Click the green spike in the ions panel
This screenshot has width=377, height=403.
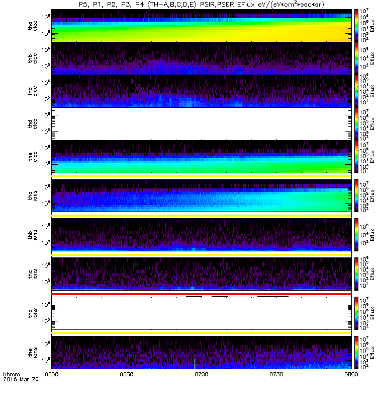click(195, 363)
